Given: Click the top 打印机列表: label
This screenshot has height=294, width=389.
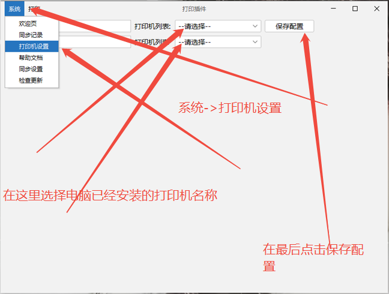Looking at the screenshot, I should pos(152,26).
